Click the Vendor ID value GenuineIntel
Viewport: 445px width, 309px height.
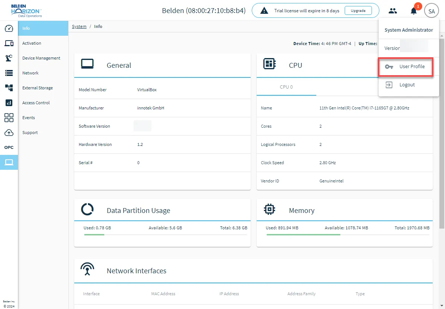(x=332, y=181)
